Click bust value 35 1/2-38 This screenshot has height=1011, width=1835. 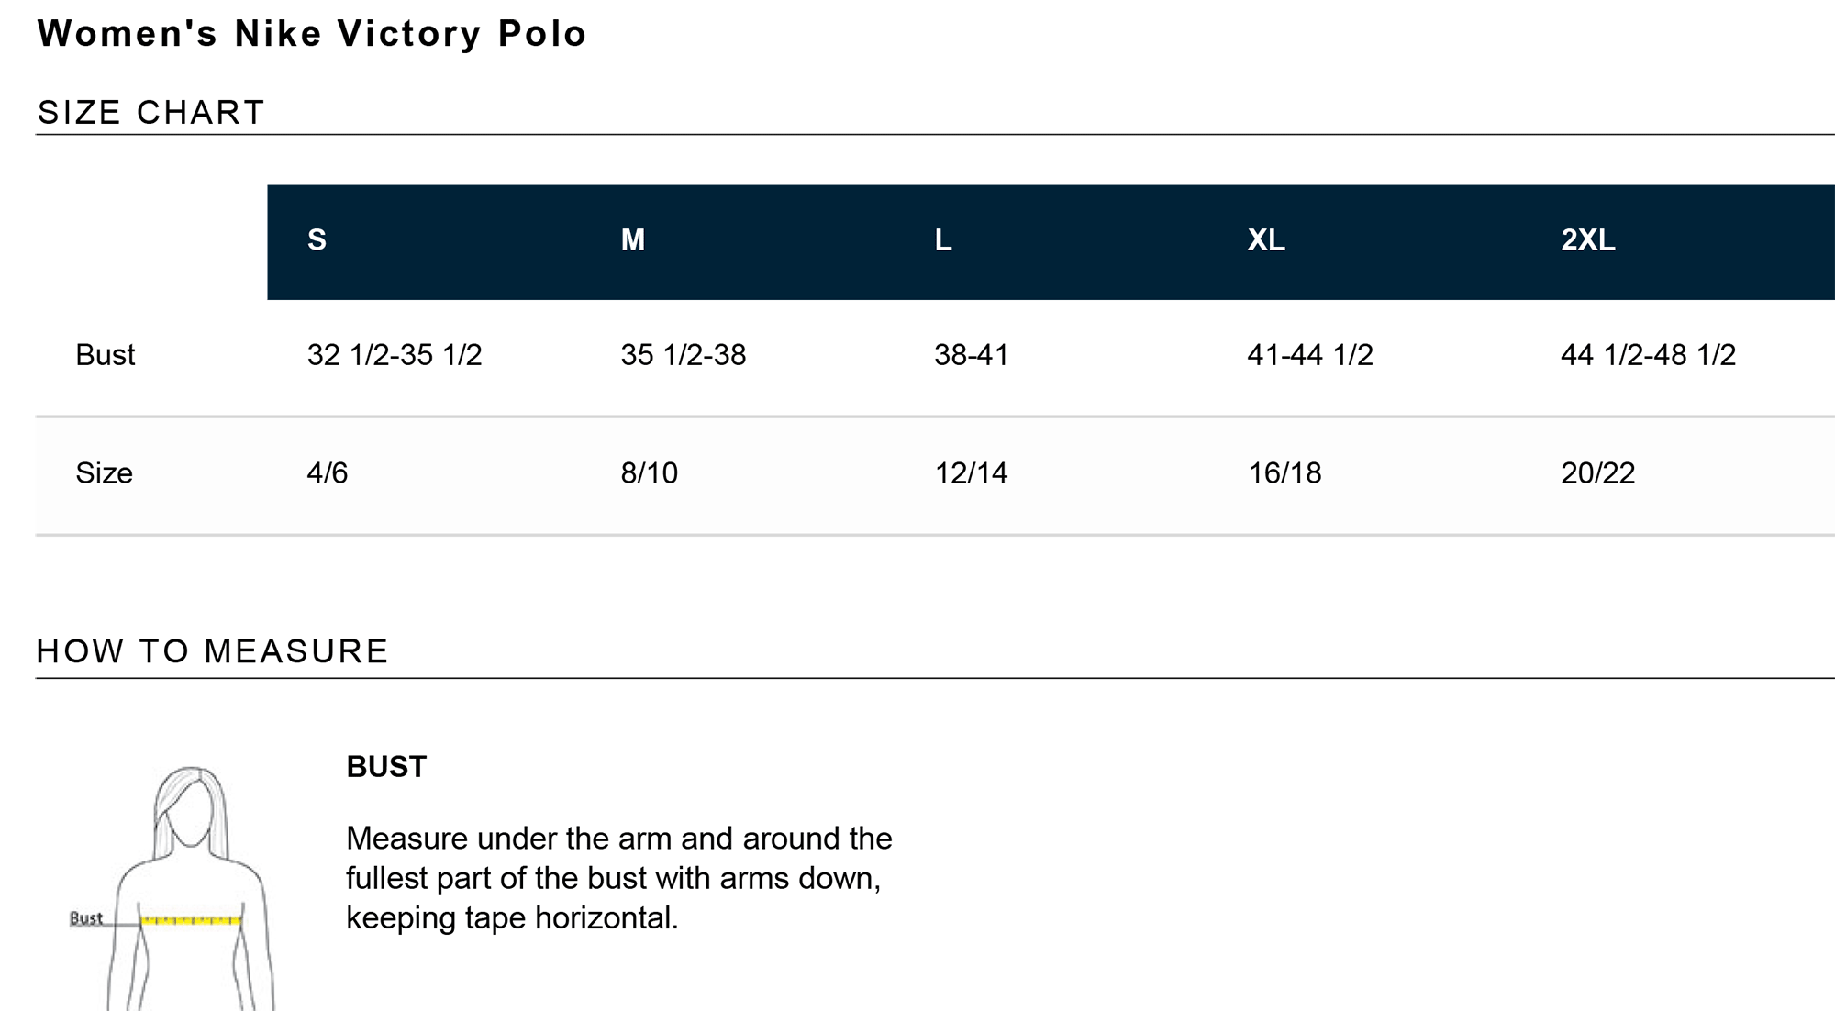point(684,355)
